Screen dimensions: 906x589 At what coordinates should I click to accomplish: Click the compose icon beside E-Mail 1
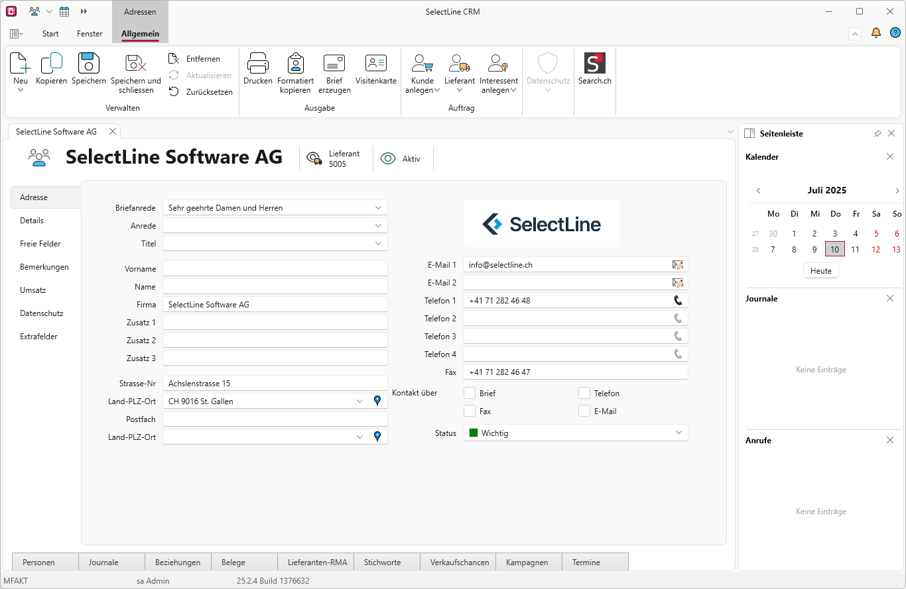click(x=677, y=265)
